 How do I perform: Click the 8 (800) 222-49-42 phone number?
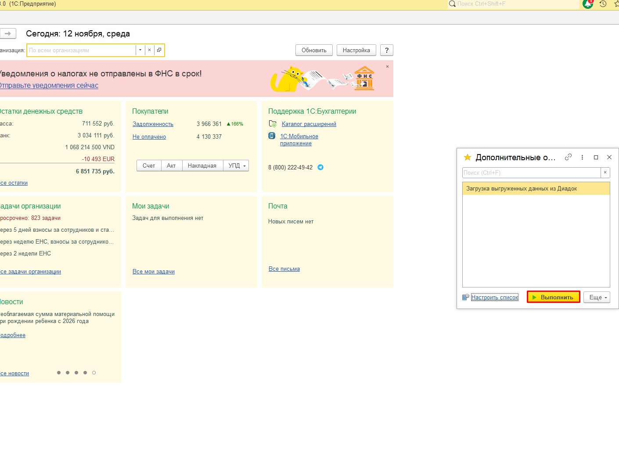coord(291,167)
